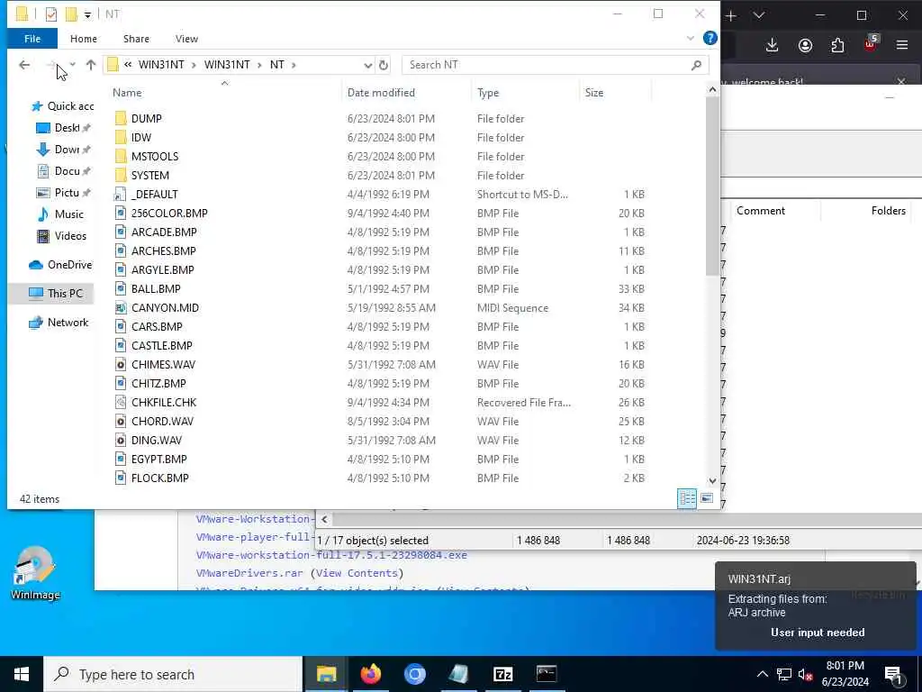
Task: Select Desktop in the navigation pane
Action: click(x=63, y=128)
